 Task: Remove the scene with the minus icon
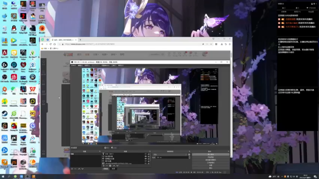[x=75, y=169]
